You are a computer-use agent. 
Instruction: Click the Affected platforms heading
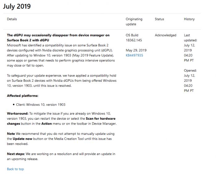point(23,96)
